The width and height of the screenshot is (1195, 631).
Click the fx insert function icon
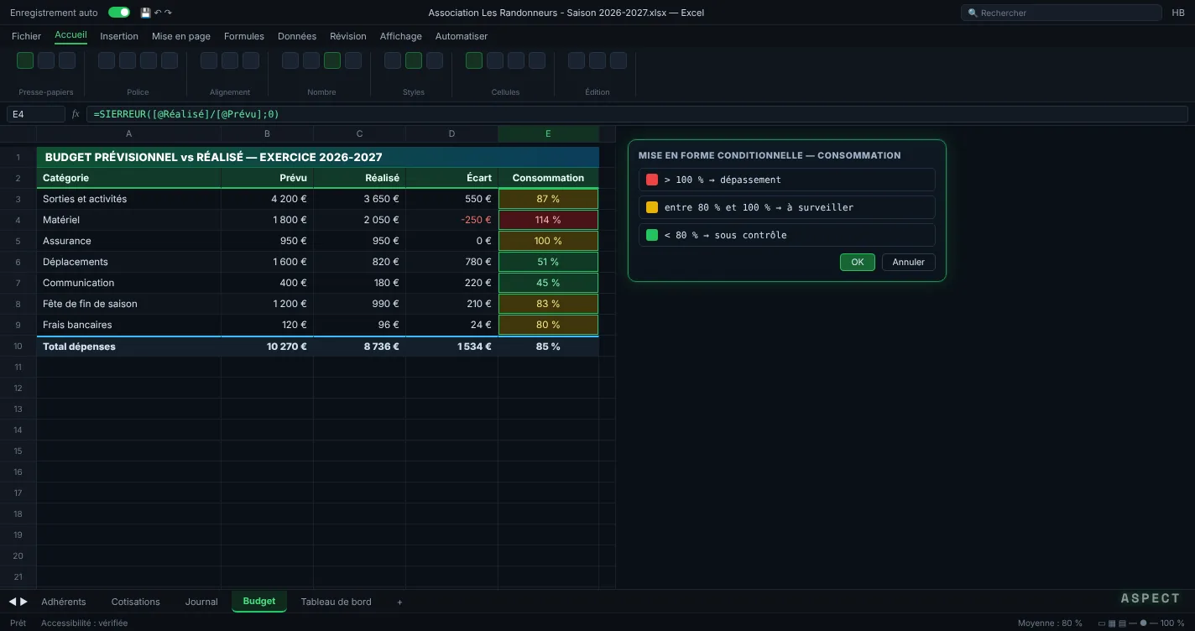tap(76, 114)
